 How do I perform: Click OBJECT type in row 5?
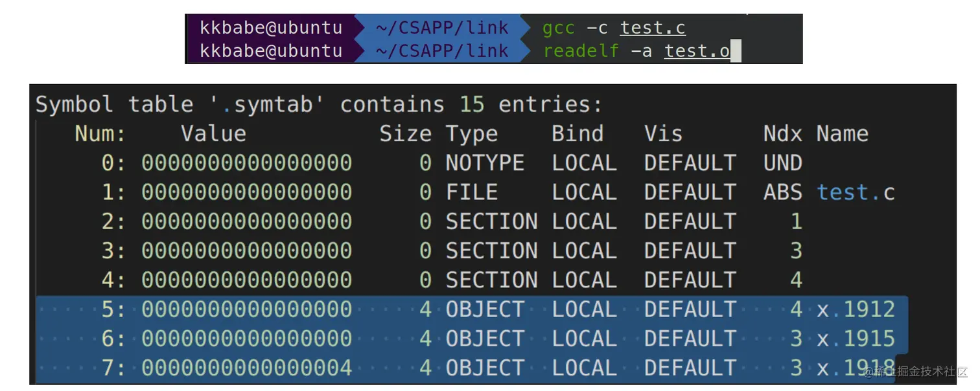(x=485, y=309)
